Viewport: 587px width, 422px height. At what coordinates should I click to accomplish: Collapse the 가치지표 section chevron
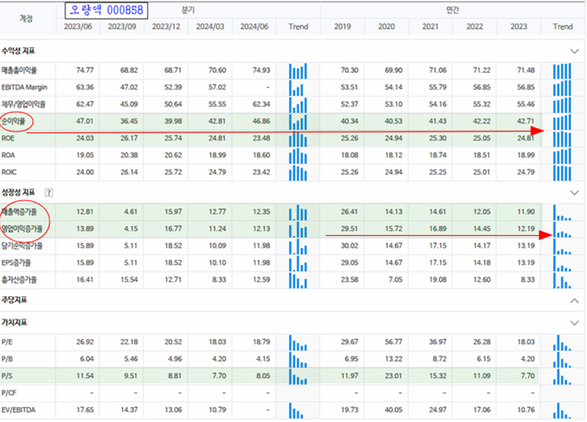pos(574,323)
